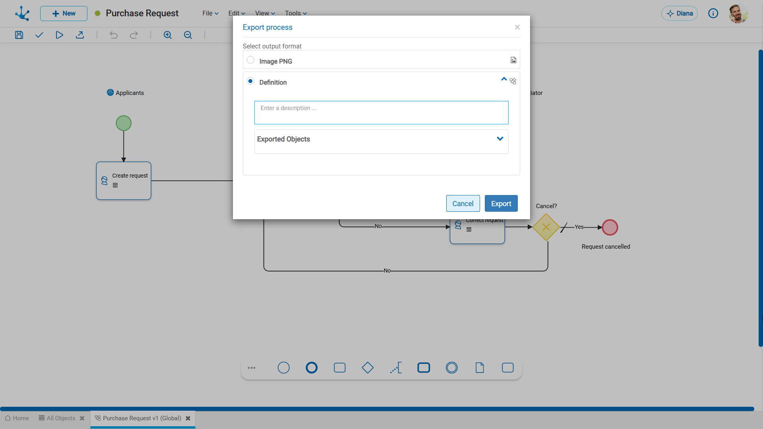Click the Cancel button in dialog
The height and width of the screenshot is (429, 763).
pyautogui.click(x=463, y=203)
